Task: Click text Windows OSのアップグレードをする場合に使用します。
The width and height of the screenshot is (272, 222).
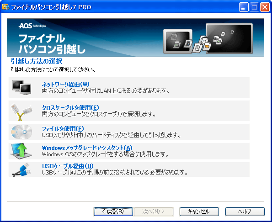Action: (105, 154)
